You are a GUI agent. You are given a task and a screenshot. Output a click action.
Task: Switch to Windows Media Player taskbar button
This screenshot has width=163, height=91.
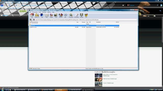pos(20,90)
